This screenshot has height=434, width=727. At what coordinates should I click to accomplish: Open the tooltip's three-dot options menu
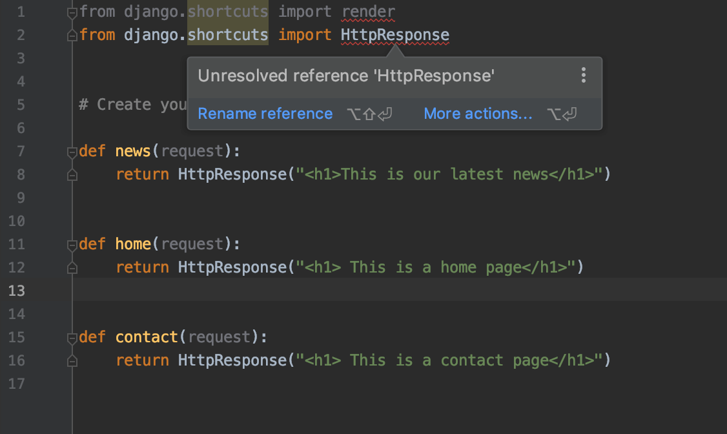583,75
